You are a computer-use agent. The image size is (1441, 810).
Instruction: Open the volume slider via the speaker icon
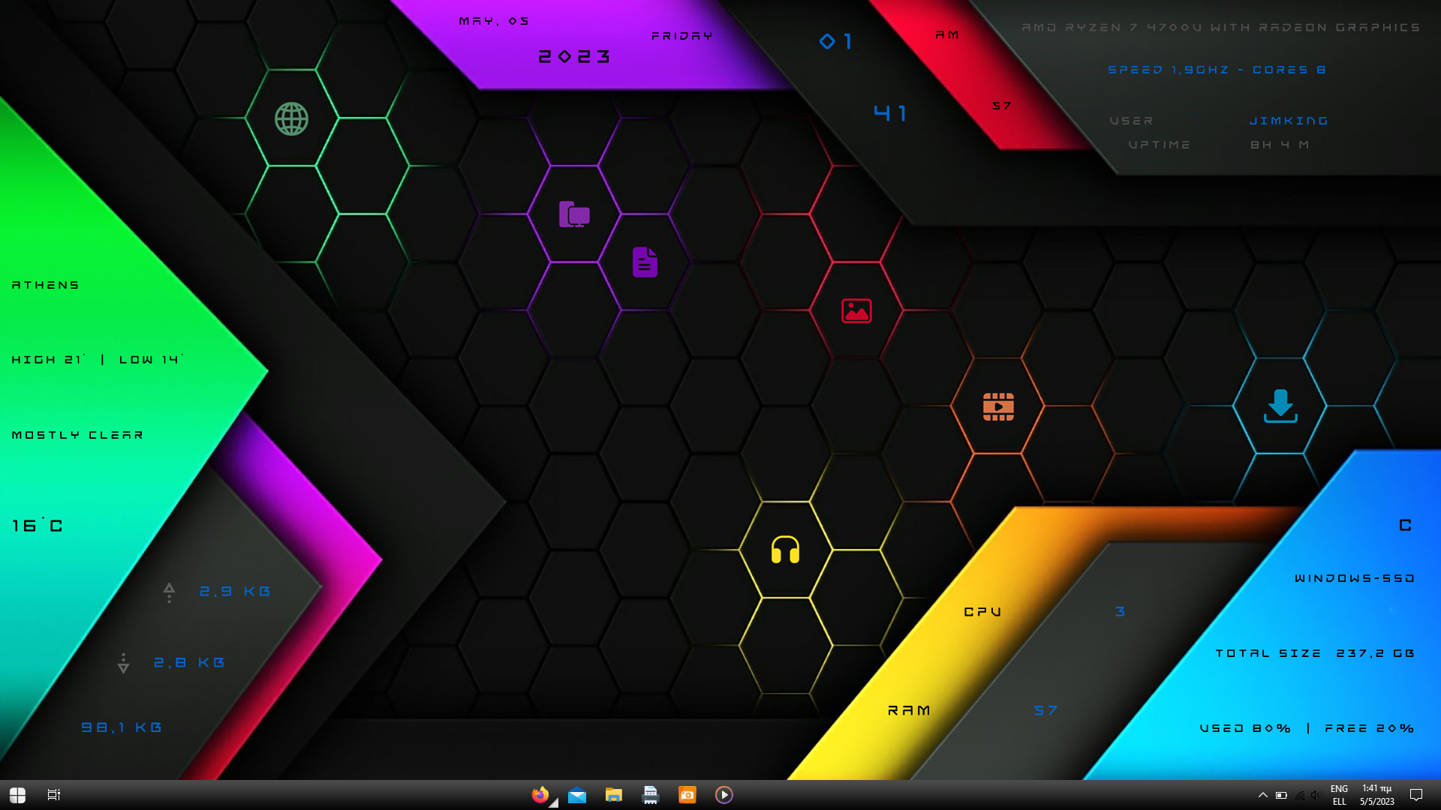[1317, 796]
